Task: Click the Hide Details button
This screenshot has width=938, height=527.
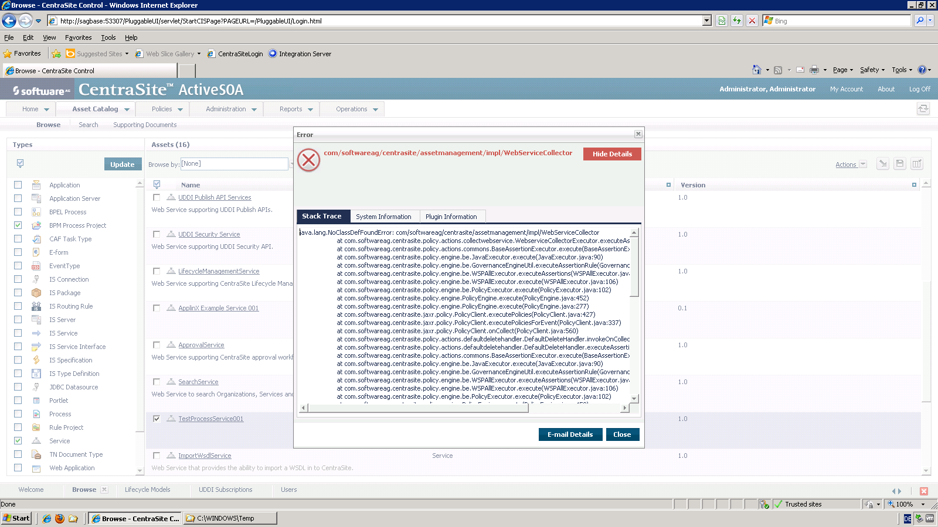Action: coord(612,154)
